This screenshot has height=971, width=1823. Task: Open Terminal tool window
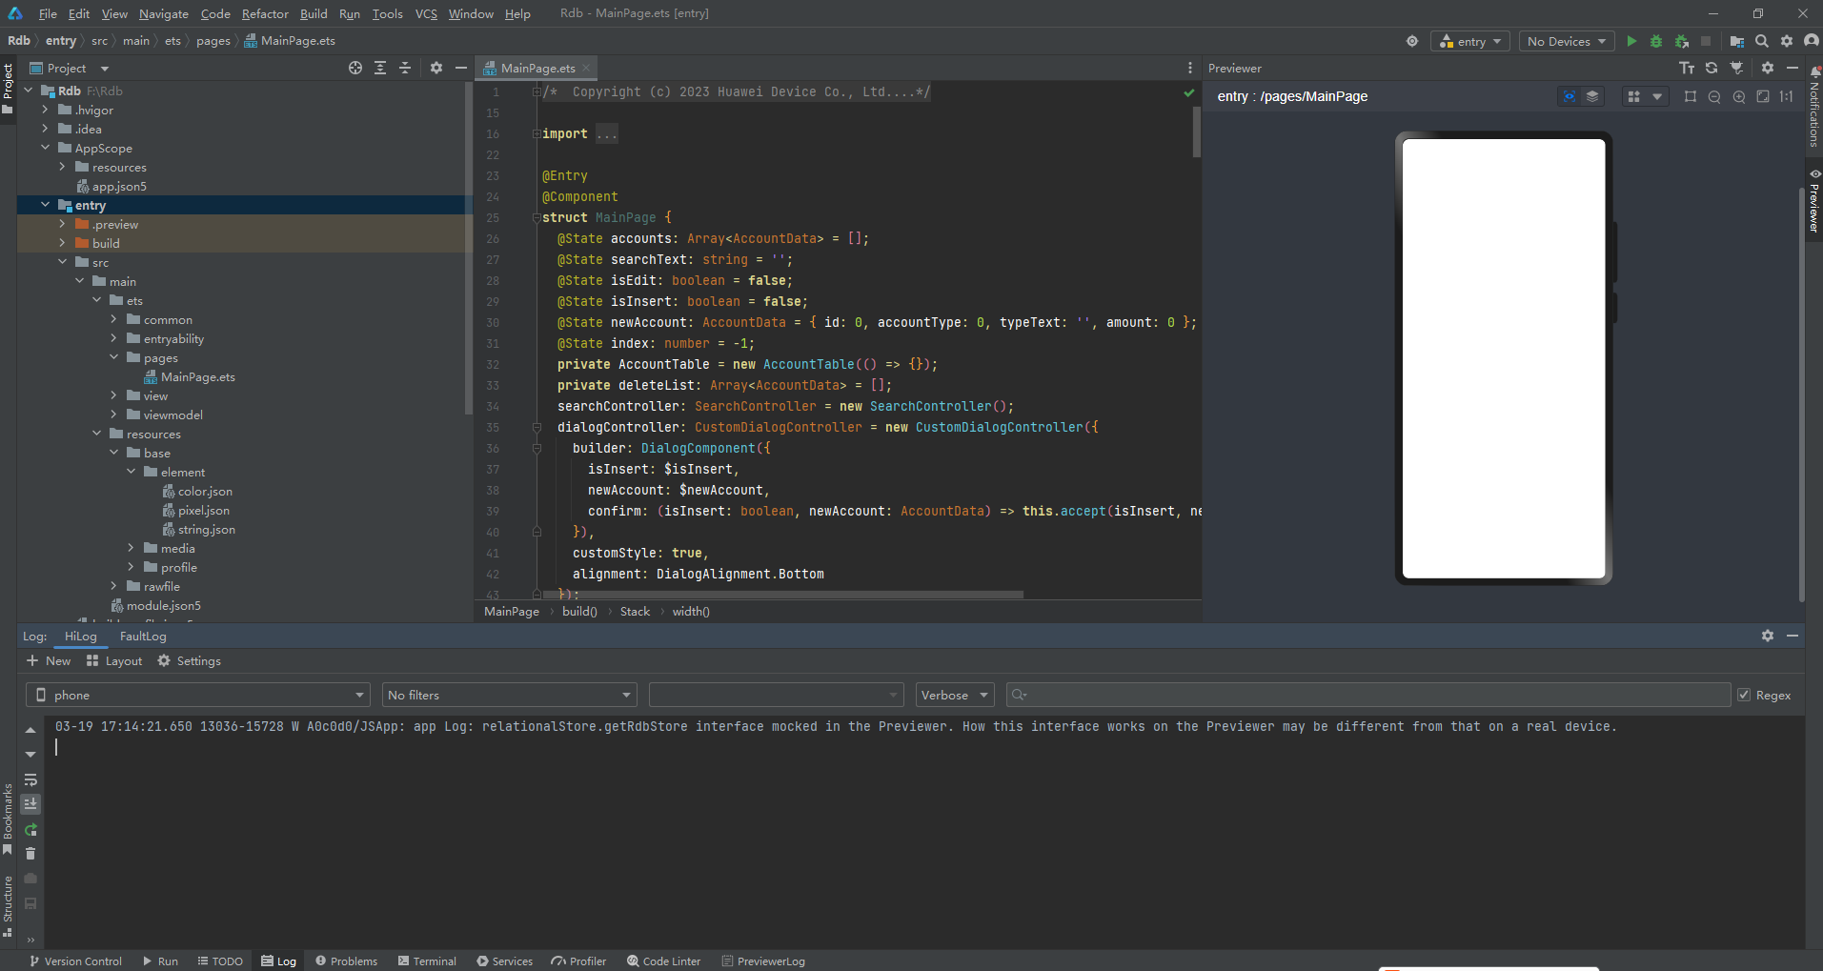click(x=427, y=961)
